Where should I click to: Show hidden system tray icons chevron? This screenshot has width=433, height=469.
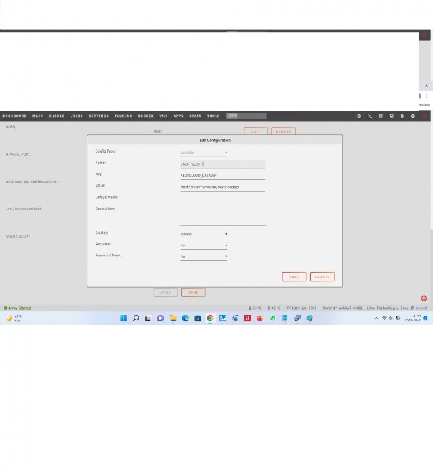(376, 318)
